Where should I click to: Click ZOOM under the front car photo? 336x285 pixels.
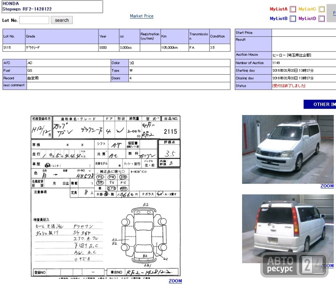point(327,186)
